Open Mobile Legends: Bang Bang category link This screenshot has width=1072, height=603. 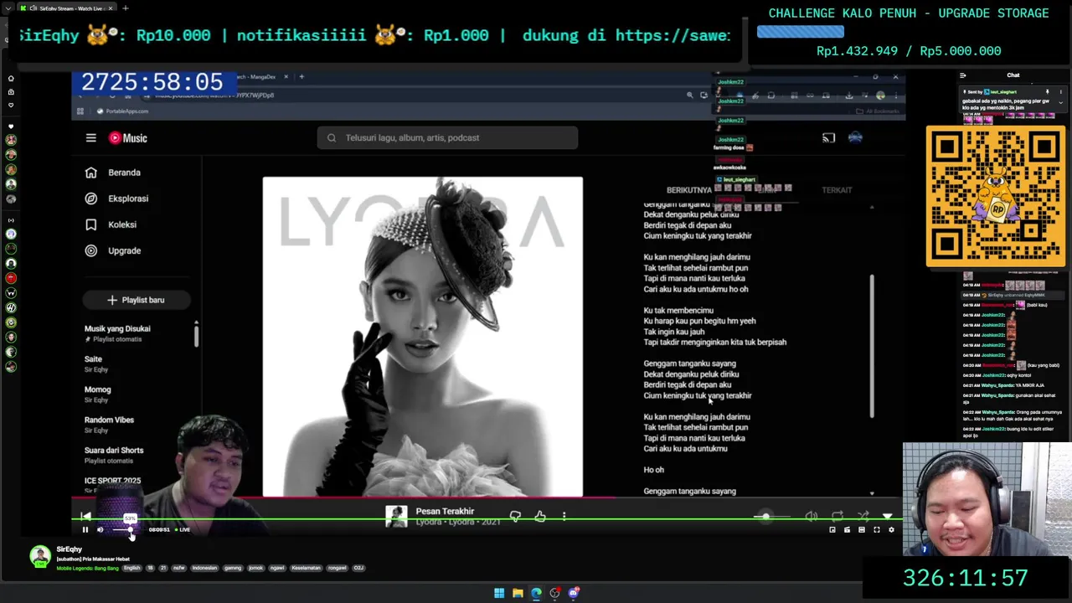[88, 568]
